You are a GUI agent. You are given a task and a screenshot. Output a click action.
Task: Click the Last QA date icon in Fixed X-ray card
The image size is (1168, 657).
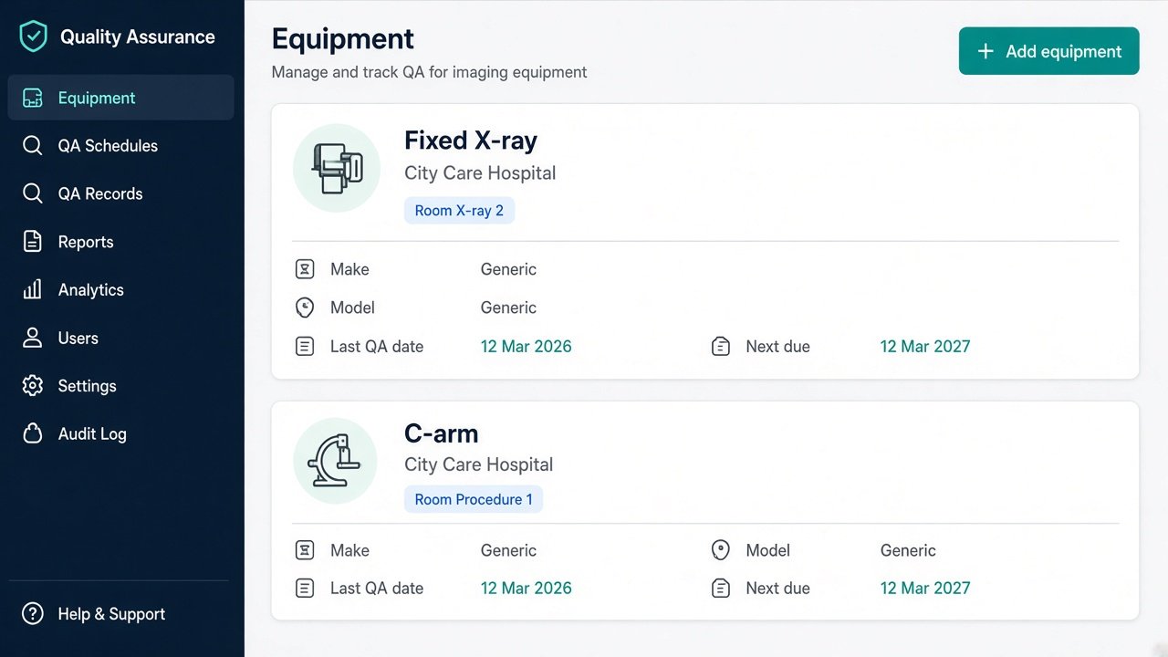(x=305, y=347)
